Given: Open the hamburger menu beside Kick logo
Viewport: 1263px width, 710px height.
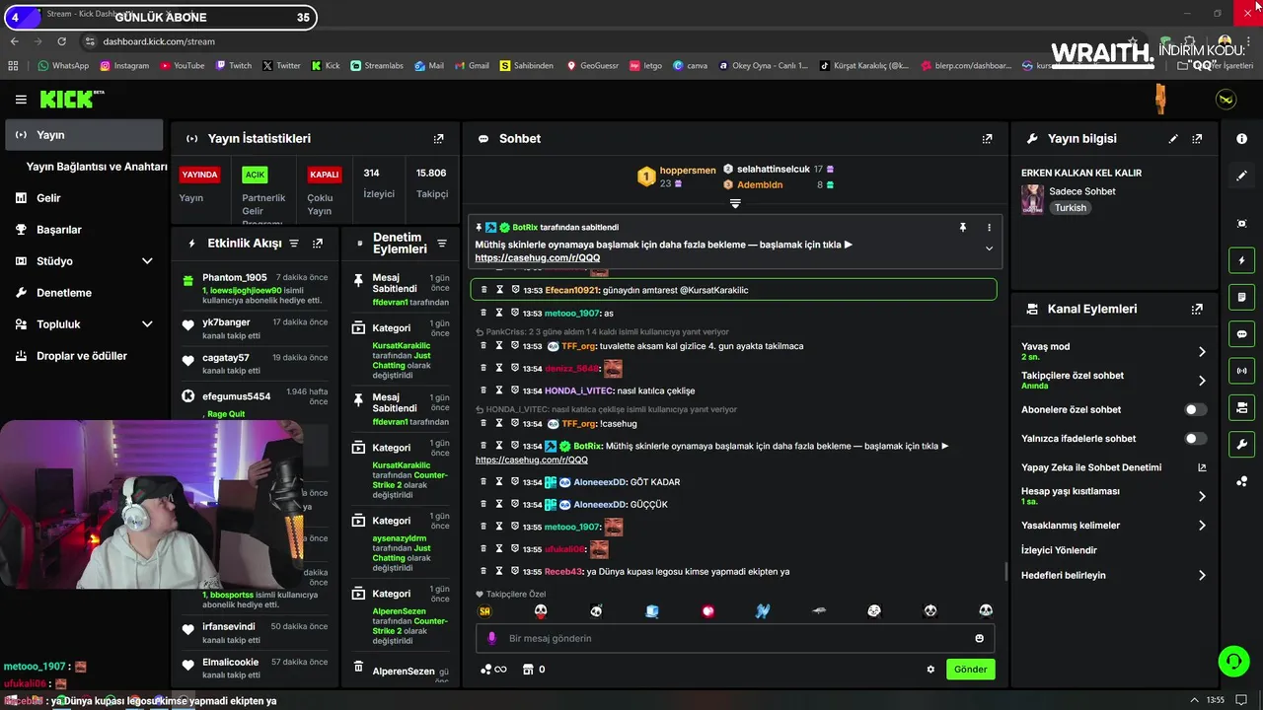Looking at the screenshot, I should click(x=21, y=100).
